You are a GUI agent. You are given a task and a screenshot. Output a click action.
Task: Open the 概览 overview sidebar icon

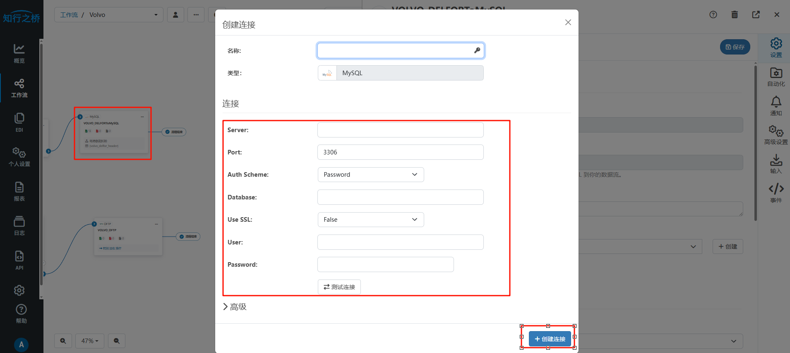pyautogui.click(x=19, y=53)
